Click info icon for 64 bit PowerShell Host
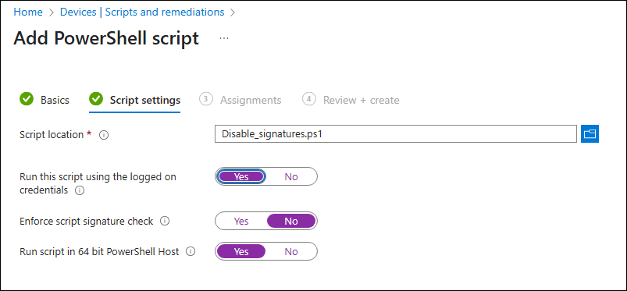Viewport: 627px width, 291px height. [191, 251]
